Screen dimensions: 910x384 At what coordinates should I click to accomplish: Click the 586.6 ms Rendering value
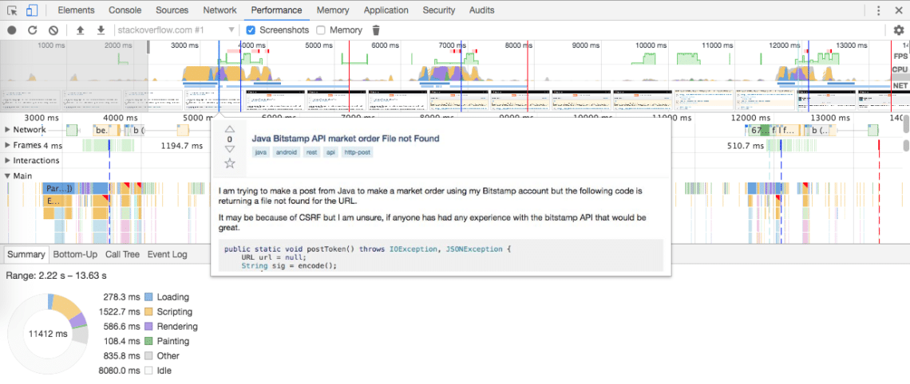[x=121, y=327]
